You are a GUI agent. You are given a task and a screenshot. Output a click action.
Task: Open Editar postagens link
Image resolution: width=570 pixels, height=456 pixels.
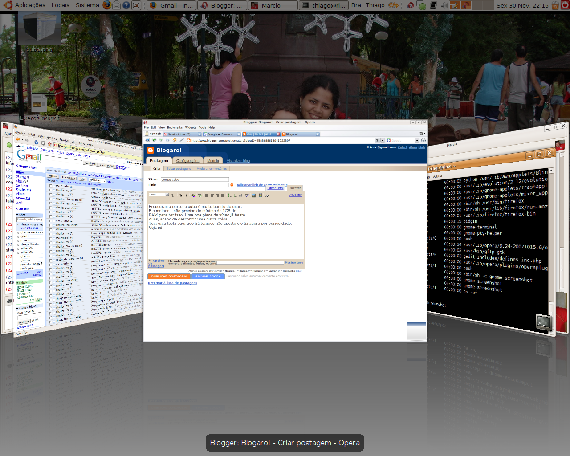click(179, 169)
